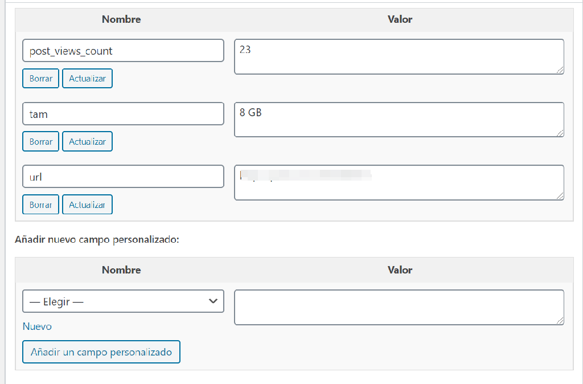Delete the url custom field
This screenshot has width=583, height=384.
pyautogui.click(x=40, y=205)
